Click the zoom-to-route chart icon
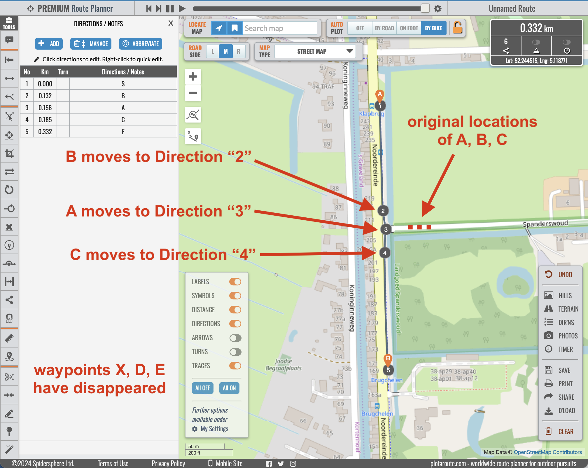 193,115
